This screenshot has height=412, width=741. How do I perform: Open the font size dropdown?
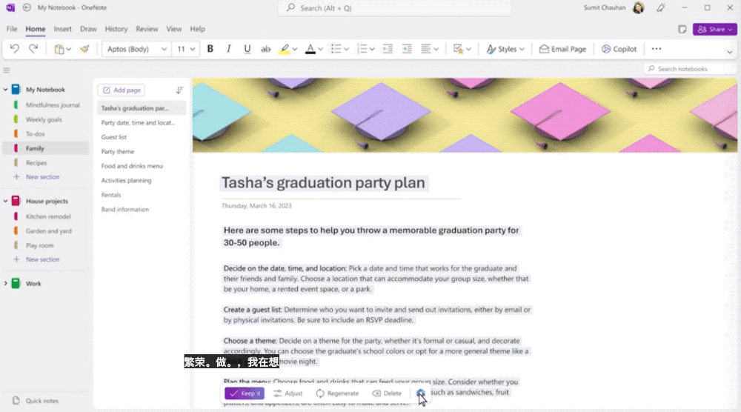click(193, 49)
